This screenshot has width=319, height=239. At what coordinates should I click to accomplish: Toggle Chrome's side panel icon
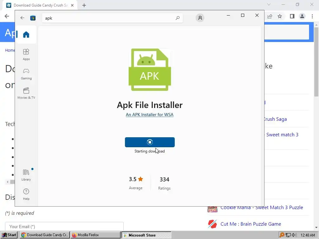[x=292, y=16]
